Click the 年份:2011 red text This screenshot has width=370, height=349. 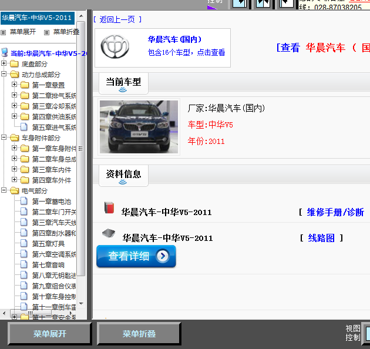(x=206, y=141)
